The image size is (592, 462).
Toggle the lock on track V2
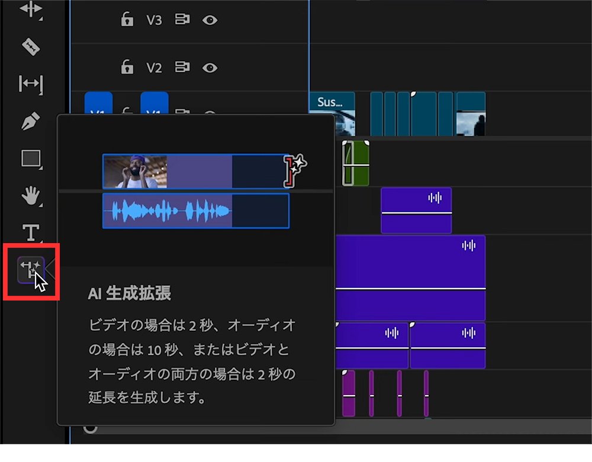tap(127, 67)
